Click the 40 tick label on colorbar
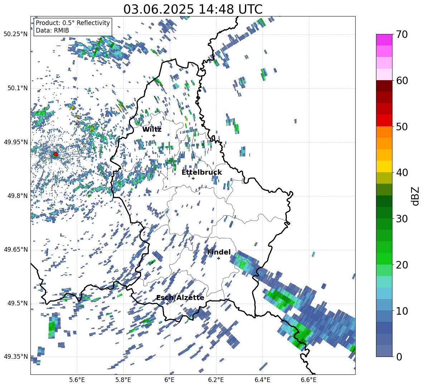The height and width of the screenshot is (387, 424). (401, 173)
